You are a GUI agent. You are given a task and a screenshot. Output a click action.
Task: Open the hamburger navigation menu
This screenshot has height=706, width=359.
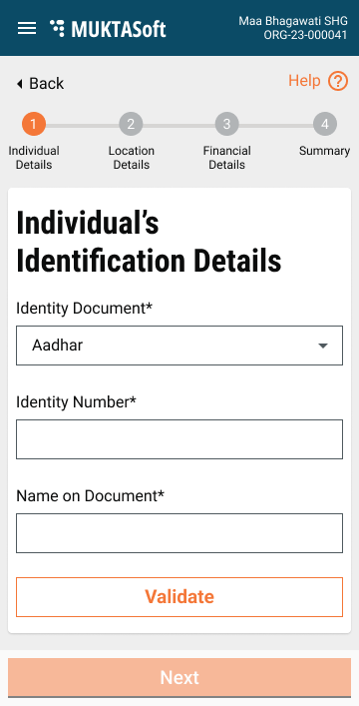coord(27,28)
